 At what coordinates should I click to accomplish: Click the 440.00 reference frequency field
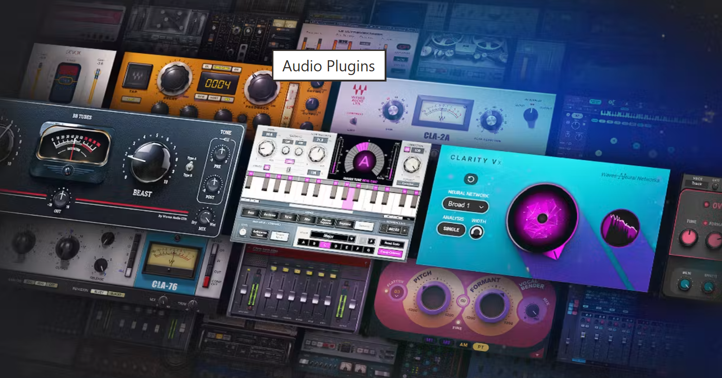394,230
